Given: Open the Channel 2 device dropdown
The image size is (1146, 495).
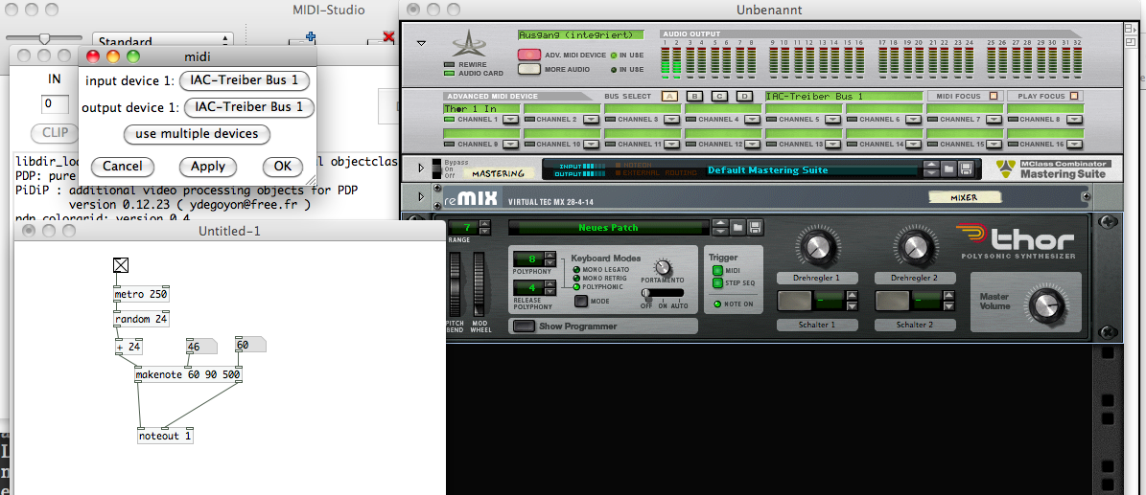Looking at the screenshot, I should [x=590, y=119].
